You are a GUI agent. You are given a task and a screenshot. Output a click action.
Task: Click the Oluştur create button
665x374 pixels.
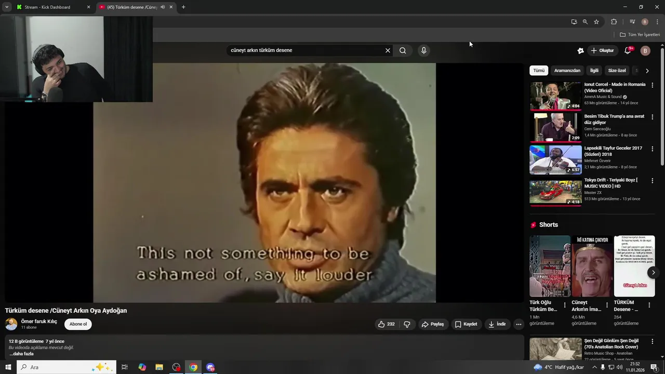pyautogui.click(x=603, y=50)
